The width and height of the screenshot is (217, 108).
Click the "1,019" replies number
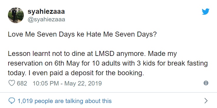pos(25,101)
